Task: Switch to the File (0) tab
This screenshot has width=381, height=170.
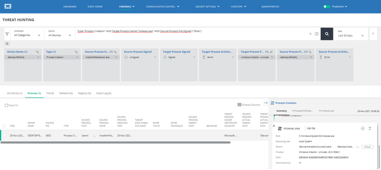Action: click(x=50, y=93)
